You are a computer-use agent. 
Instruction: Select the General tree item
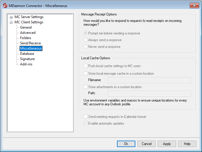point(26,27)
